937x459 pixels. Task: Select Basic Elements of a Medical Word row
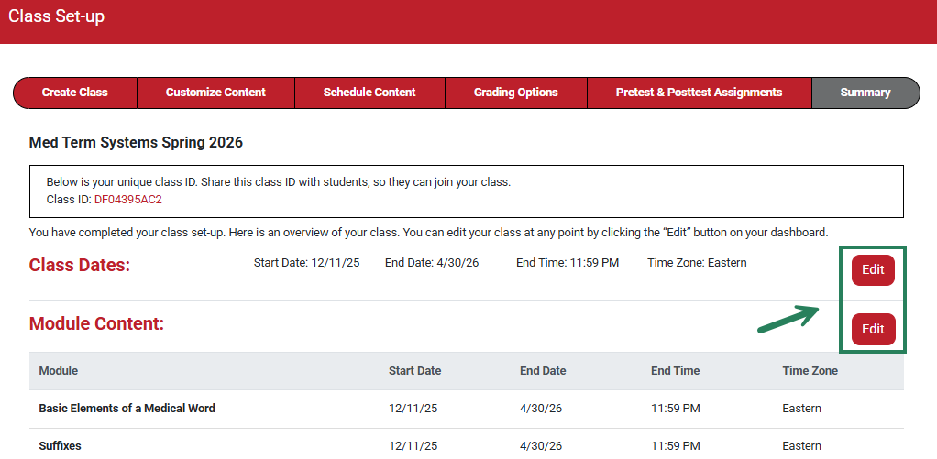tap(127, 408)
